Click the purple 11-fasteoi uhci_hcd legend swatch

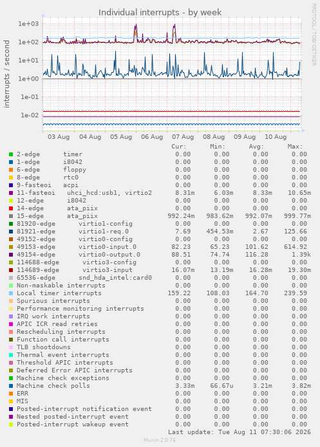pos(11,193)
